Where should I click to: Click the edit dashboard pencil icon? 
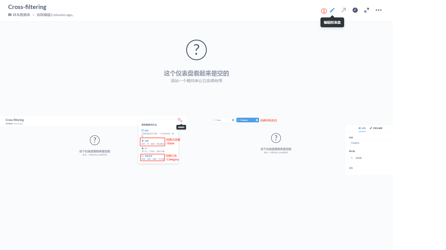pos(332,10)
